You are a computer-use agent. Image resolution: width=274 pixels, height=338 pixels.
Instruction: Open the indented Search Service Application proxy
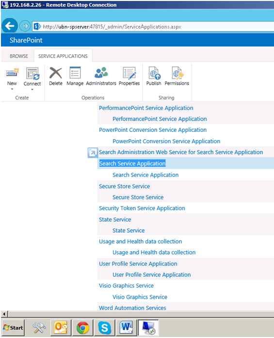[x=145, y=175]
